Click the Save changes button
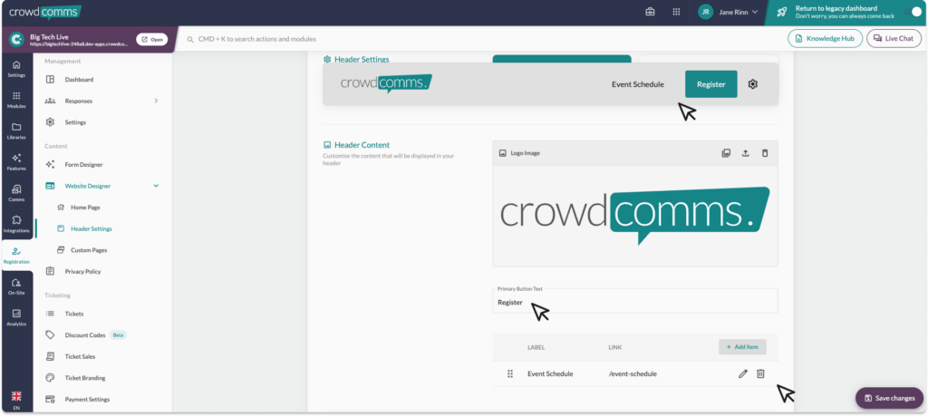 click(888, 398)
